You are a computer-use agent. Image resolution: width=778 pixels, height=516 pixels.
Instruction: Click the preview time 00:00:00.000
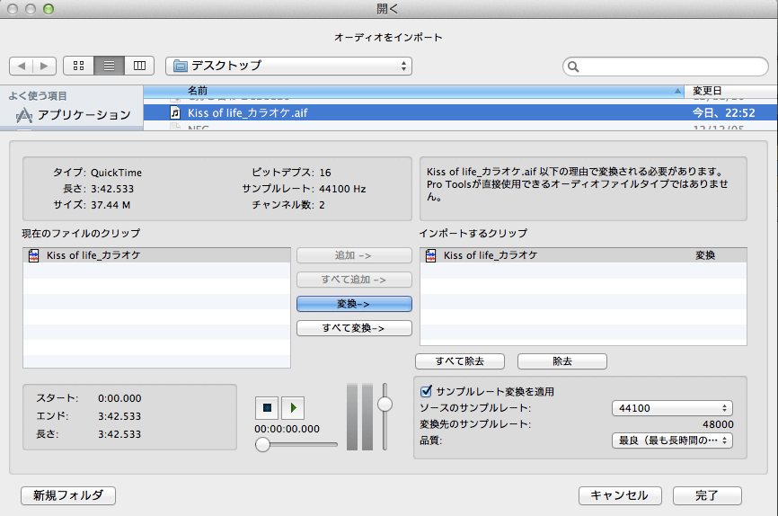tap(287, 429)
